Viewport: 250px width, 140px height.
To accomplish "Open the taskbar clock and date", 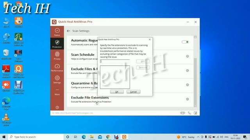I will click(x=235, y=137).
